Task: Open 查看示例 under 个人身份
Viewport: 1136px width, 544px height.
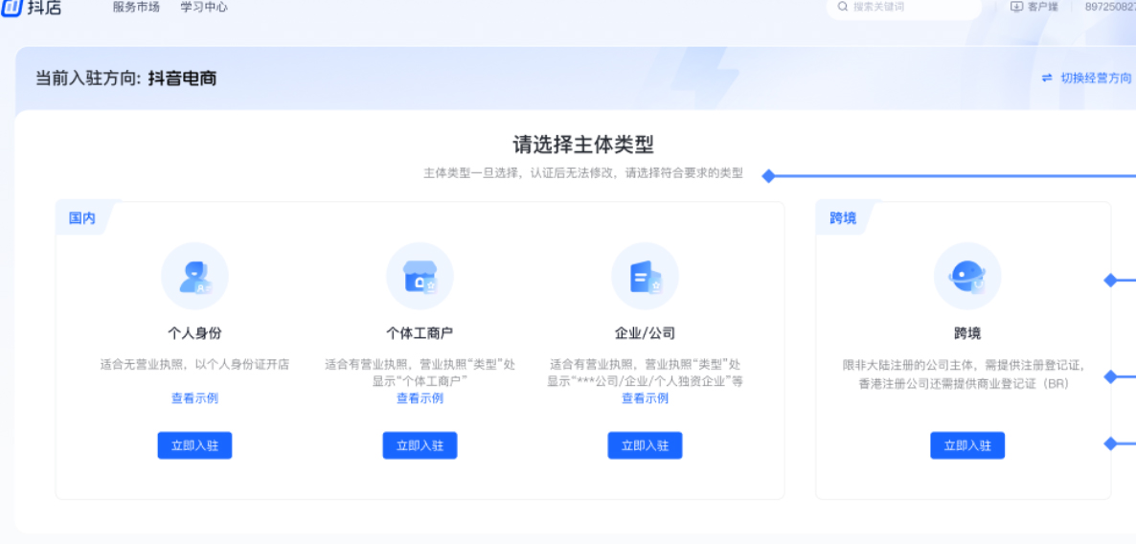Action: (x=194, y=397)
